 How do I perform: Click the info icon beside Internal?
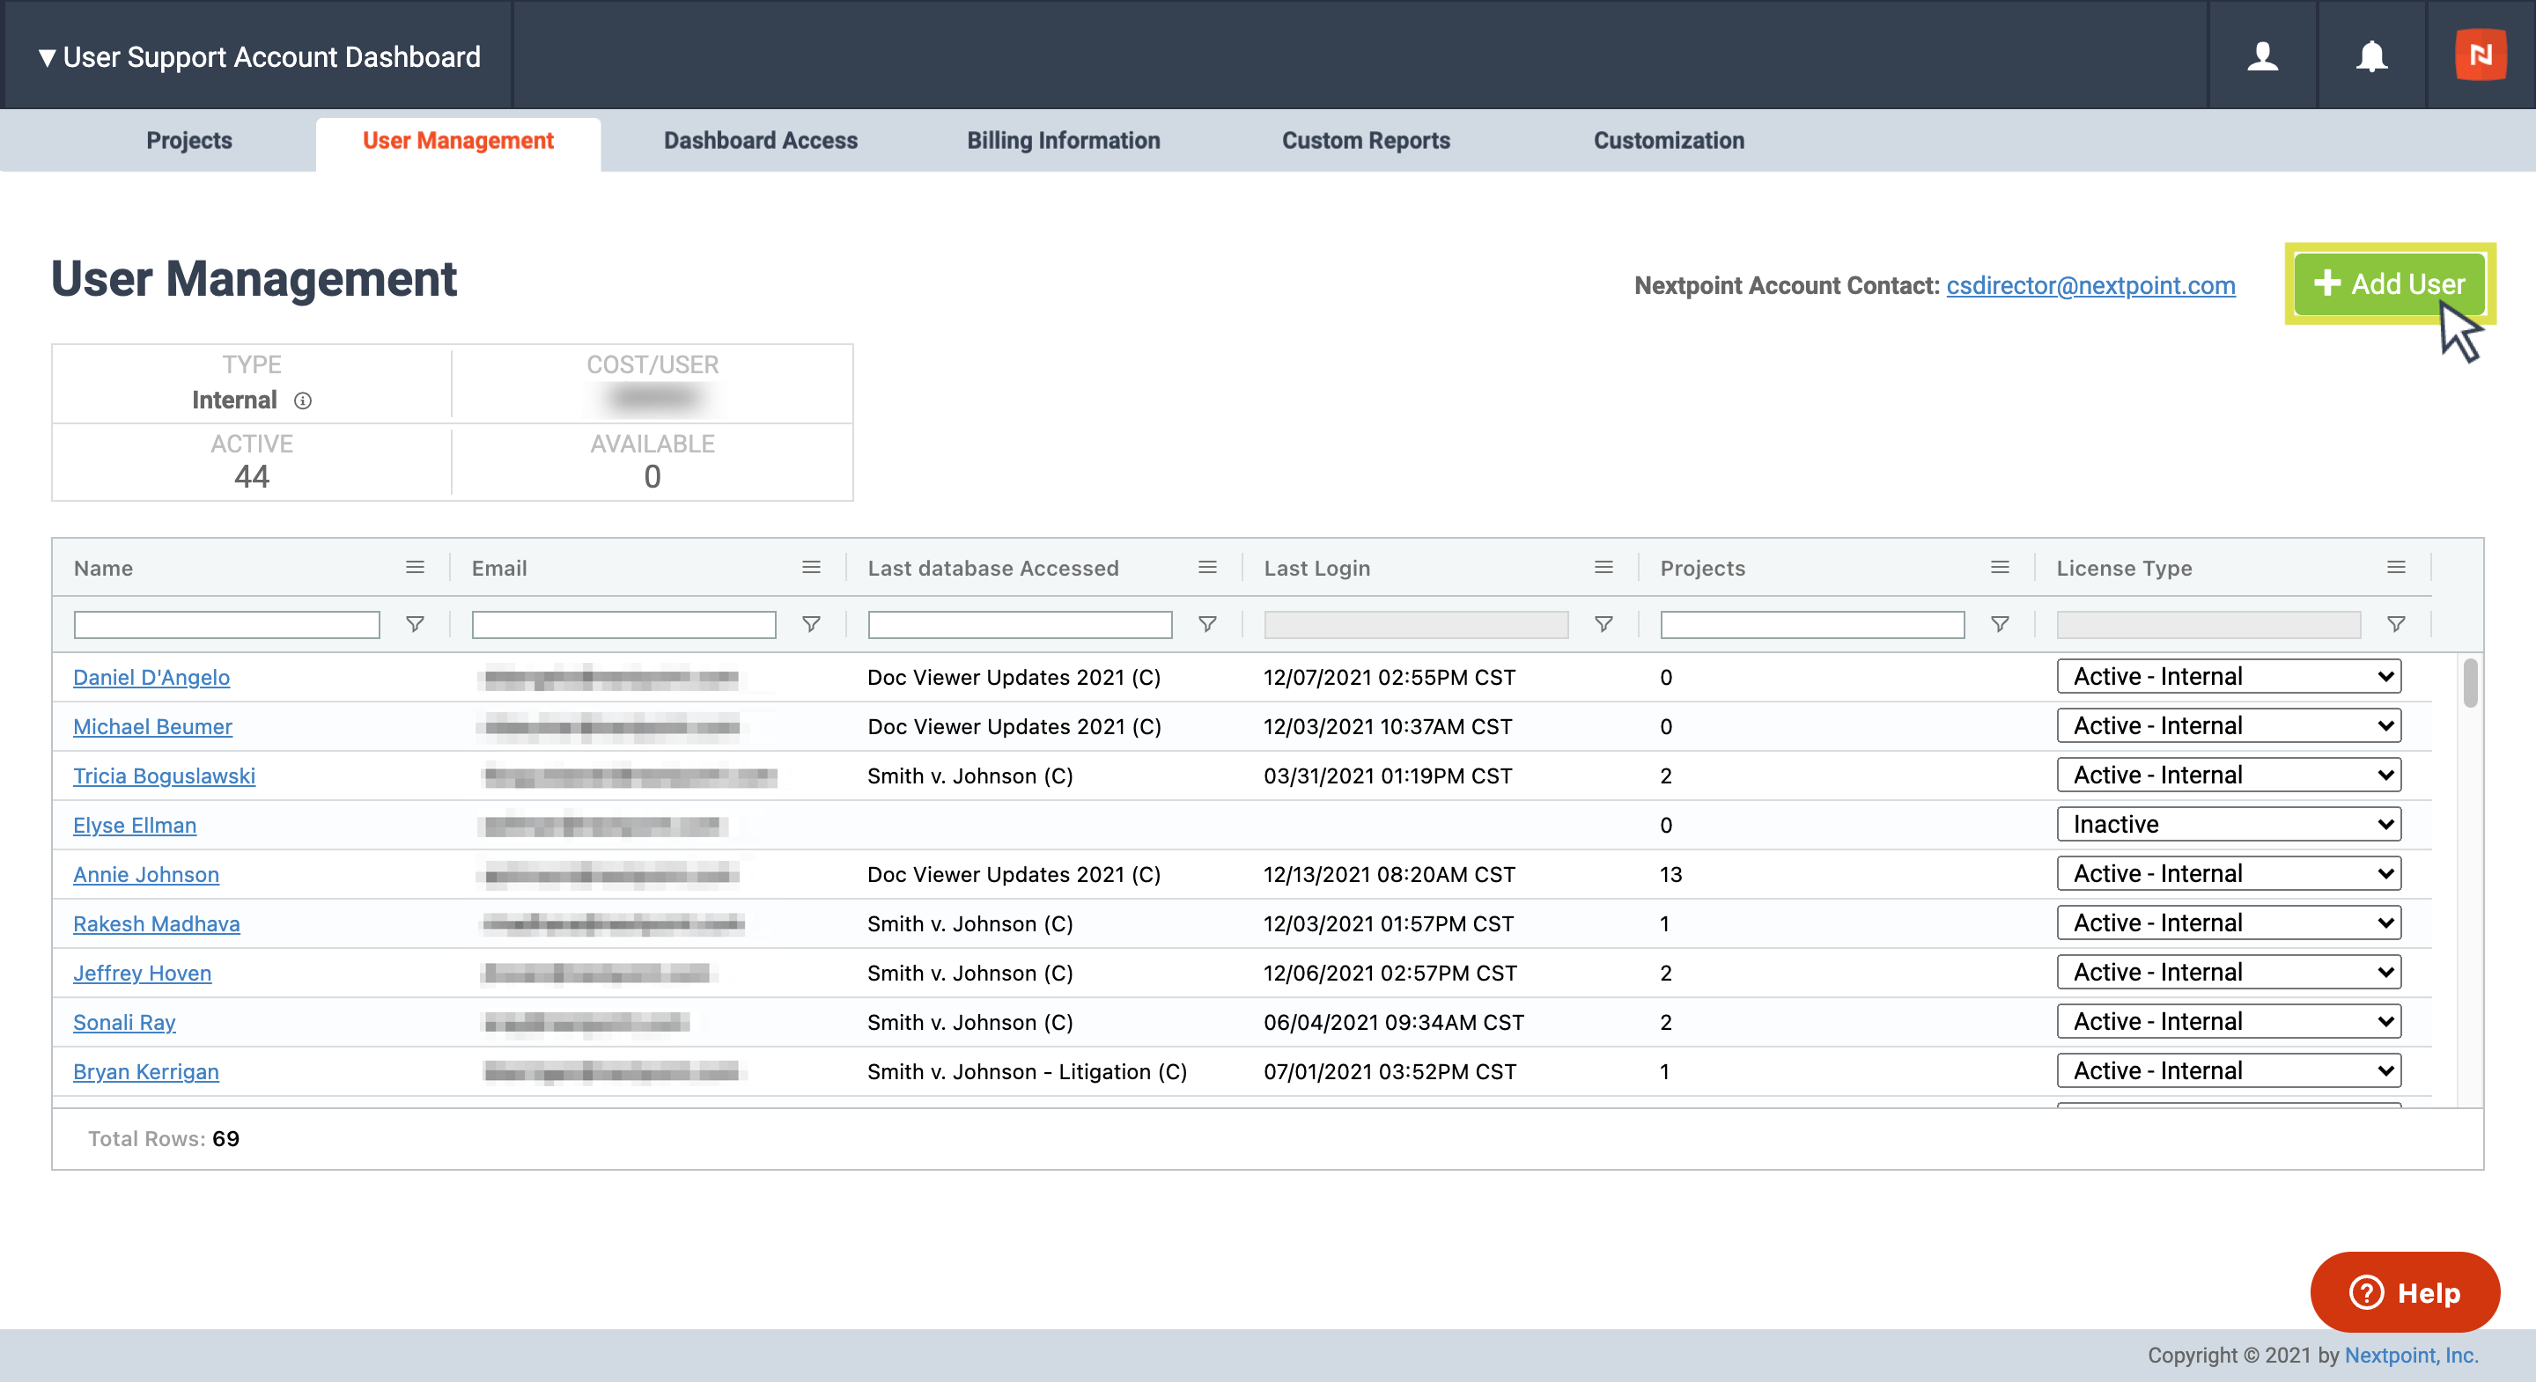coord(303,401)
